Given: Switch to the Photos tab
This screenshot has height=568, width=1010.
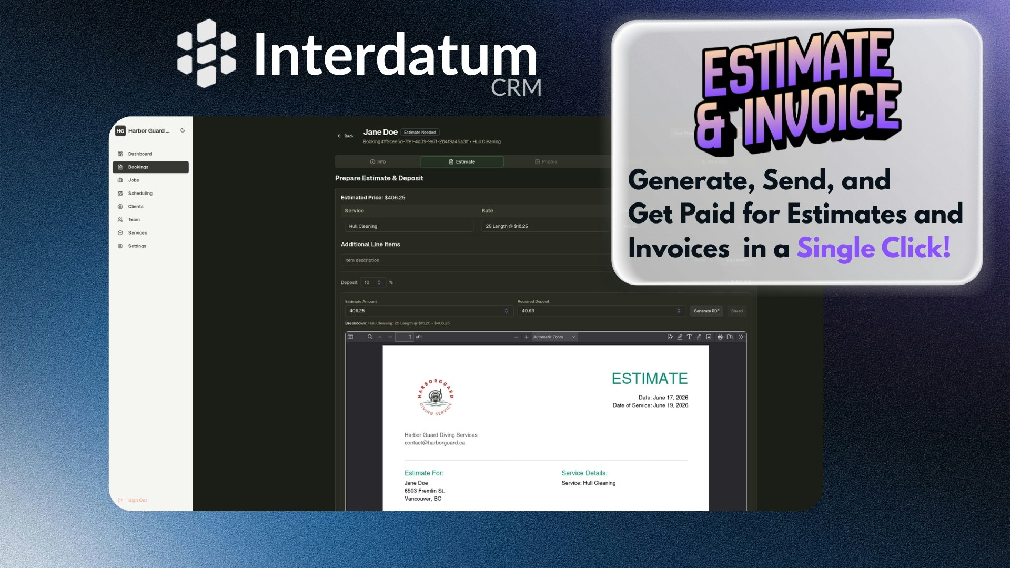Looking at the screenshot, I should [x=546, y=162].
